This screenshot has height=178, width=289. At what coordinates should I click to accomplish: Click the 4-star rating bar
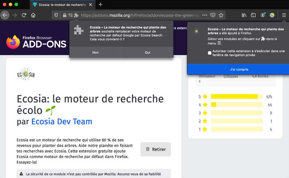237,105
